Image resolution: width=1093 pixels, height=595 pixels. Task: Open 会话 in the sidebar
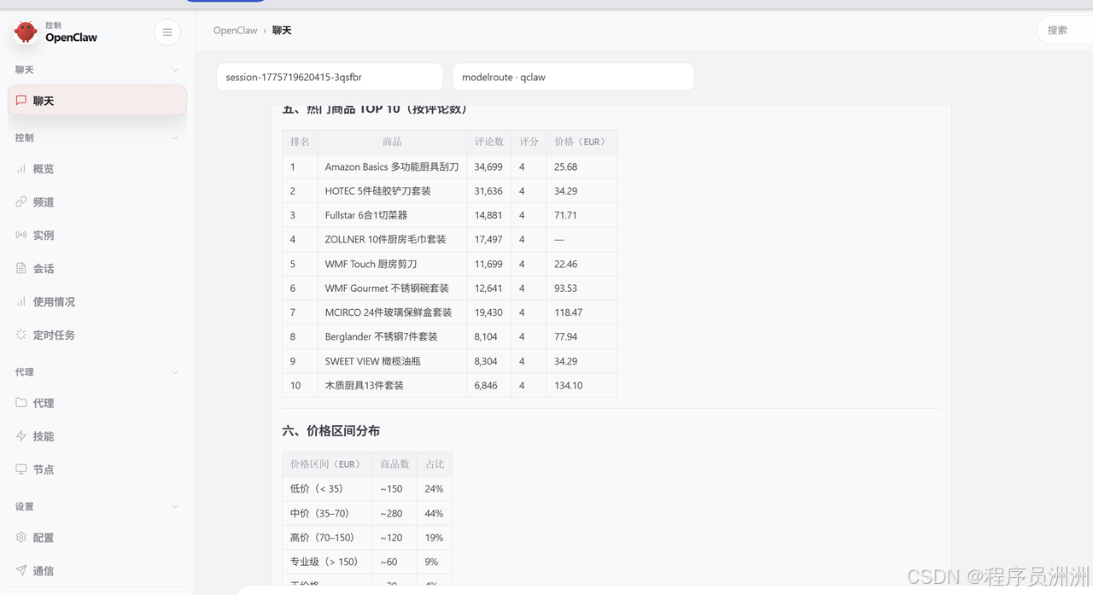tap(97, 269)
